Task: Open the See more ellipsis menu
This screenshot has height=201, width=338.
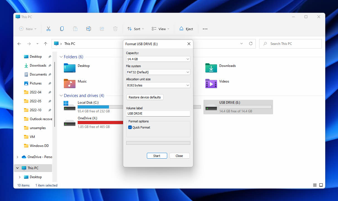Action: pos(205,29)
